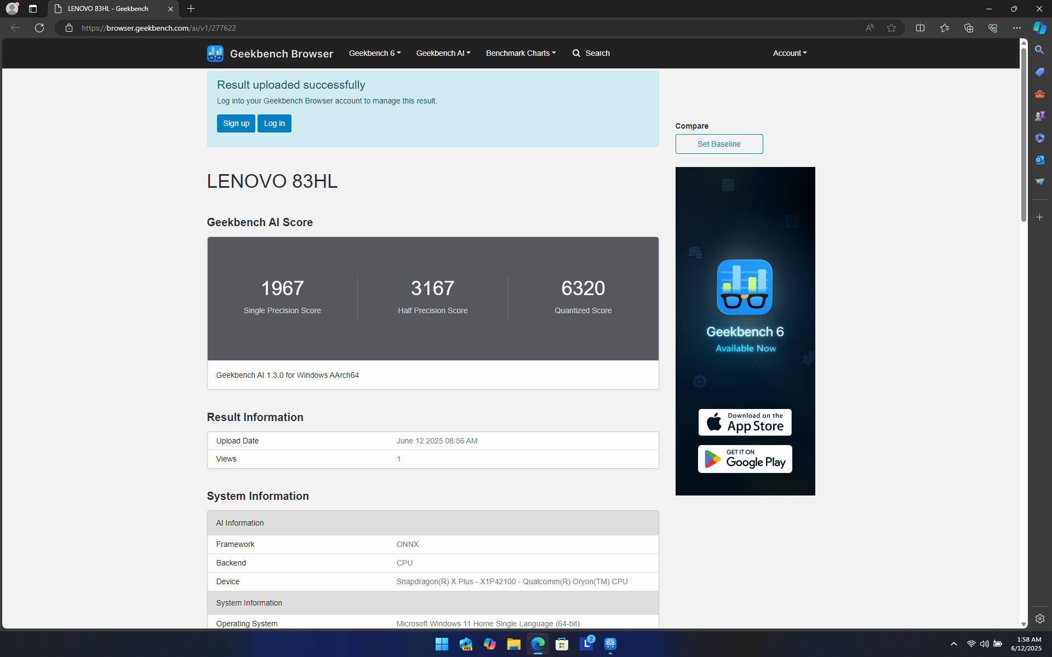The height and width of the screenshot is (657, 1052).
Task: Open the Benchmark Charts dropdown
Action: pos(521,53)
